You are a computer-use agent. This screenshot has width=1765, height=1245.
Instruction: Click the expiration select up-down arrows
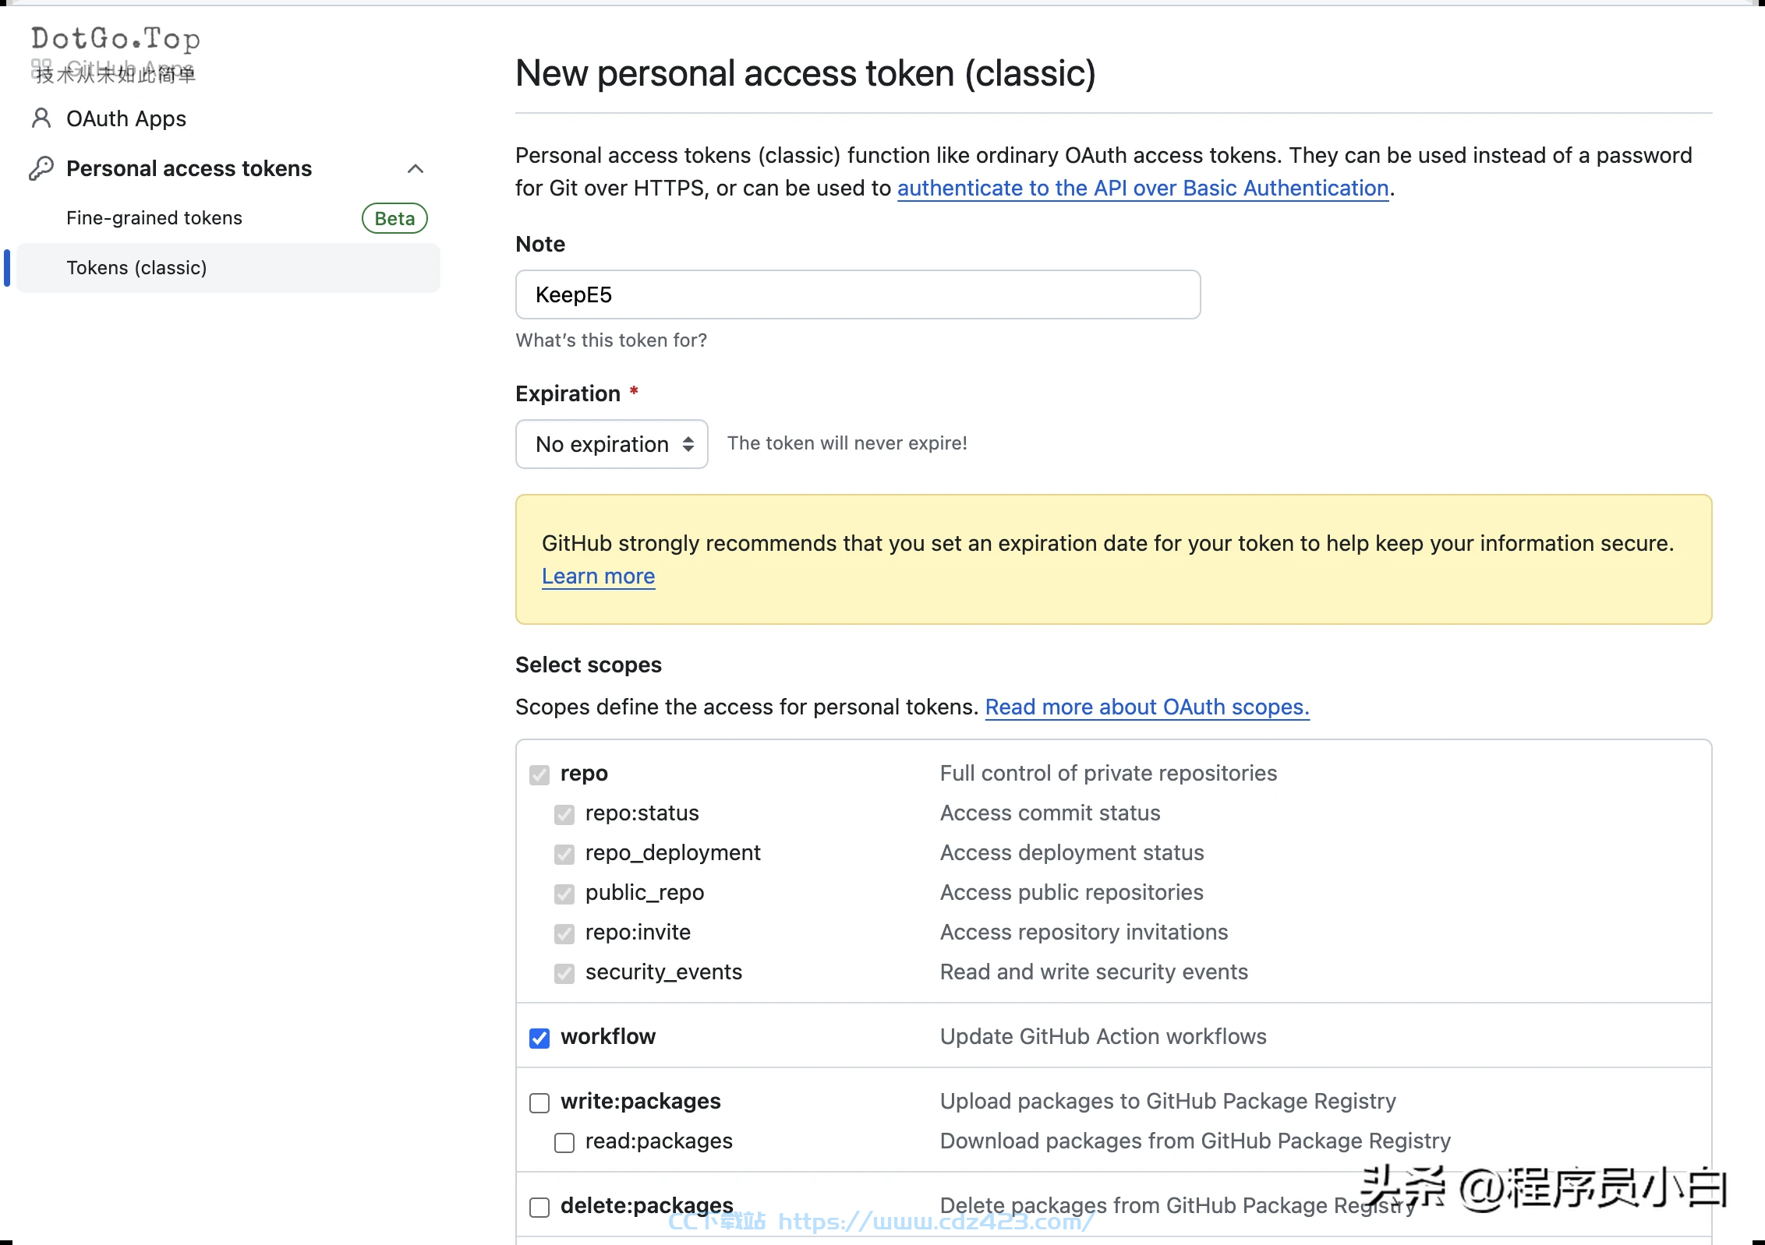688,444
